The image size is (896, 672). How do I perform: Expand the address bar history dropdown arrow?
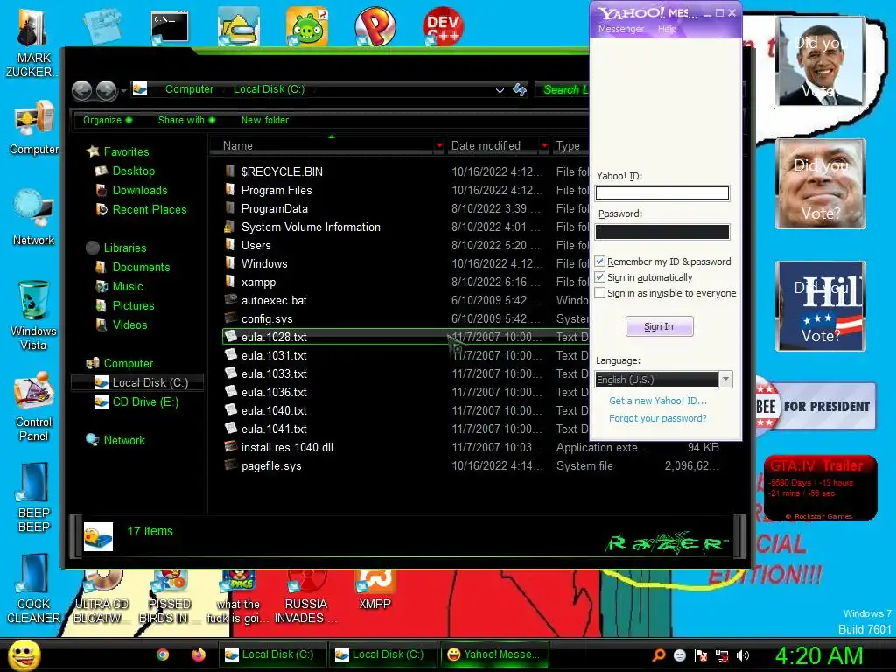pyautogui.click(x=500, y=90)
